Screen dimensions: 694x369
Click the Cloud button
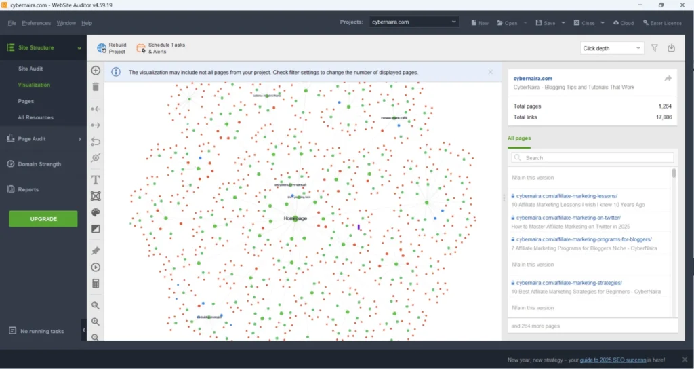coord(624,23)
